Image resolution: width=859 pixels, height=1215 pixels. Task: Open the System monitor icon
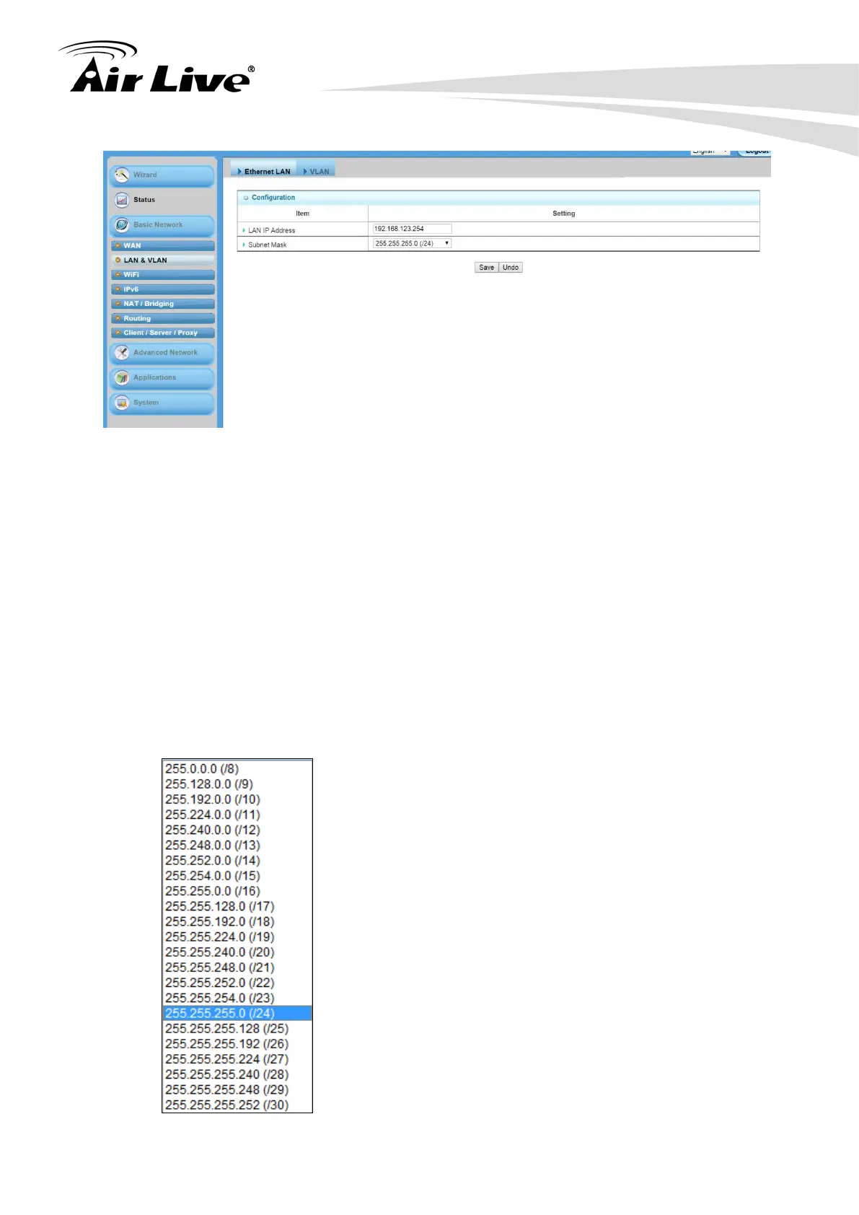(122, 403)
